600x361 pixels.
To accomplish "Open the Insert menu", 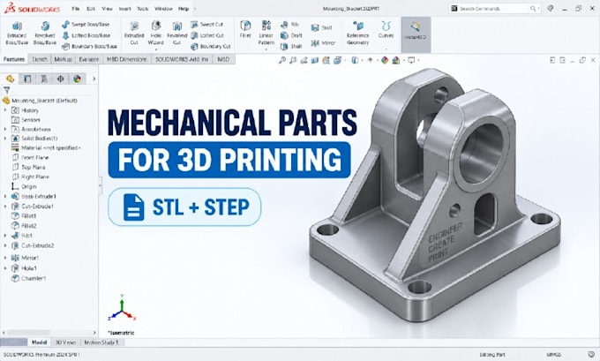I will [124, 9].
